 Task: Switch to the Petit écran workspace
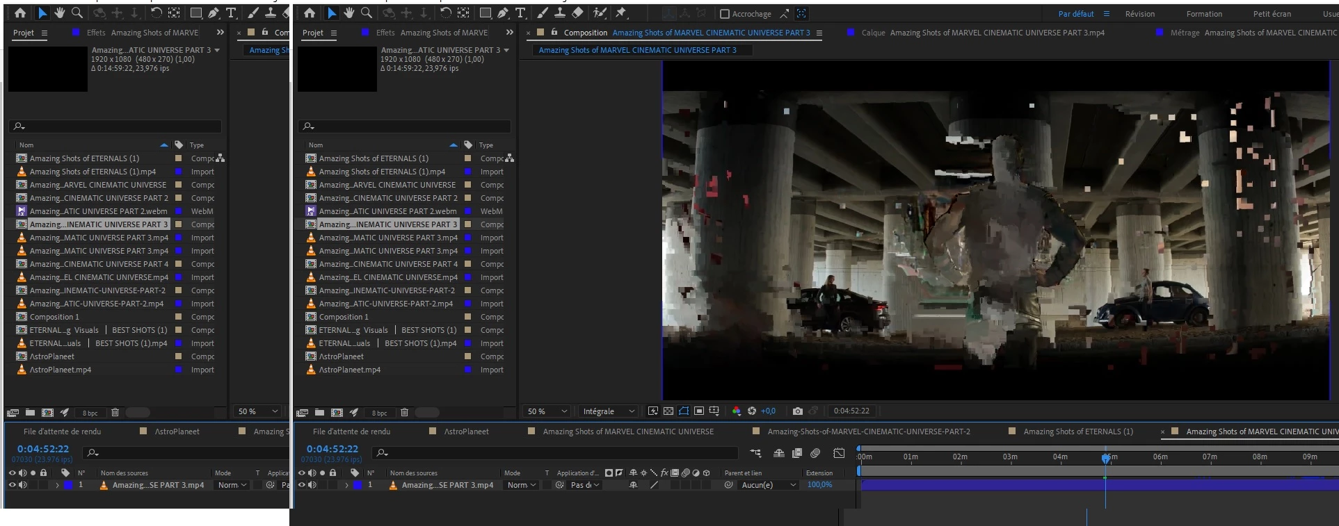click(x=1272, y=14)
